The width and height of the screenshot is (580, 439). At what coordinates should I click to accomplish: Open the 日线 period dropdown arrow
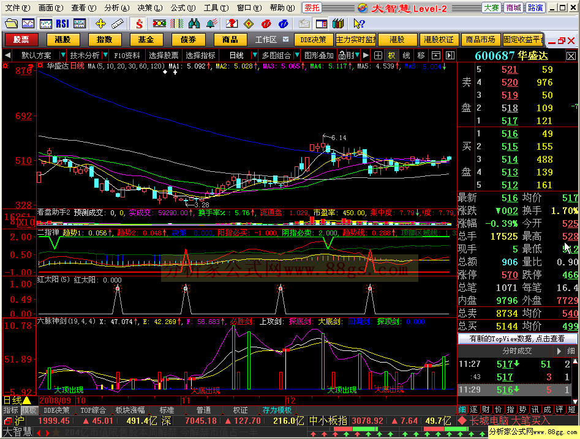(254, 56)
